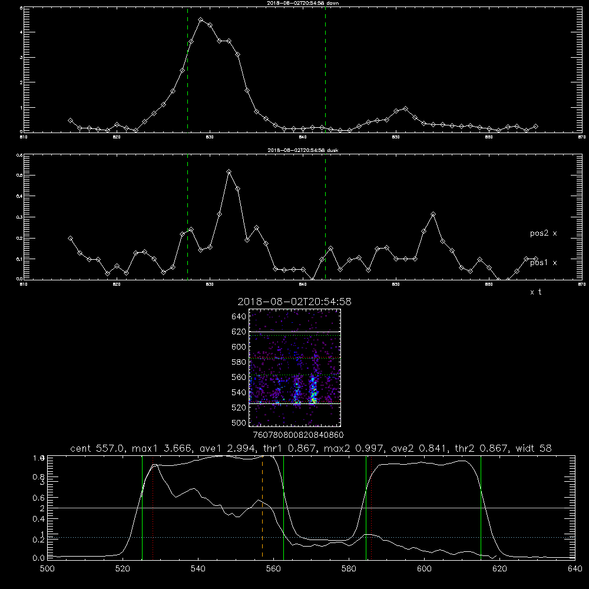Screen dimensions: 589x589
Task: Click the right green dashed line in dawn plot
Action: (325, 70)
